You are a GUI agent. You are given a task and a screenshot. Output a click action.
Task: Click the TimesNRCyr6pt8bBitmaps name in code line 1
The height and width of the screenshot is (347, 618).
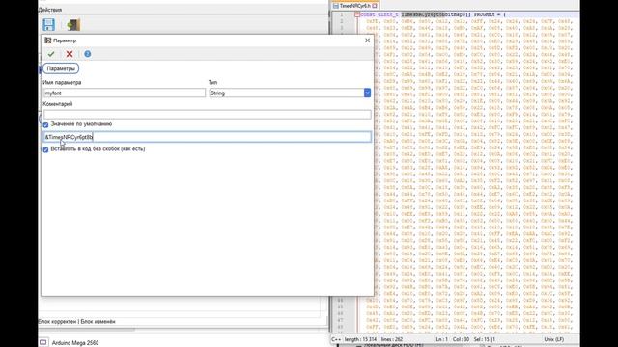coord(434,14)
